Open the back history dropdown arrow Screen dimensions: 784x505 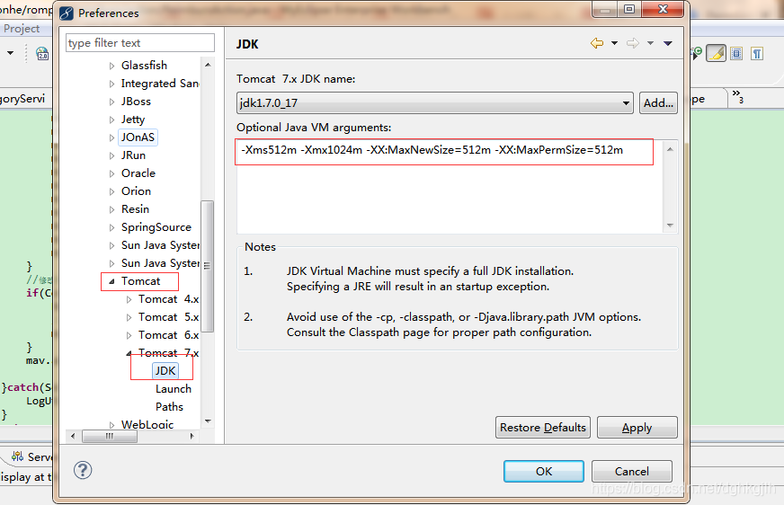click(x=614, y=43)
